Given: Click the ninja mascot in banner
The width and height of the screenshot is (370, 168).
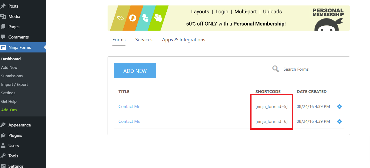Looking at the screenshot, I should click(328, 24).
